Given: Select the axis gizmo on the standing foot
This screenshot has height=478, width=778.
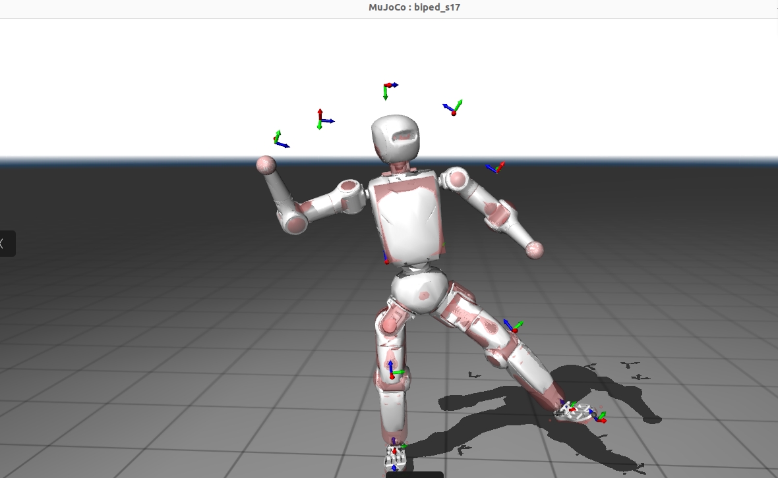Looking at the screenshot, I should 395,454.
